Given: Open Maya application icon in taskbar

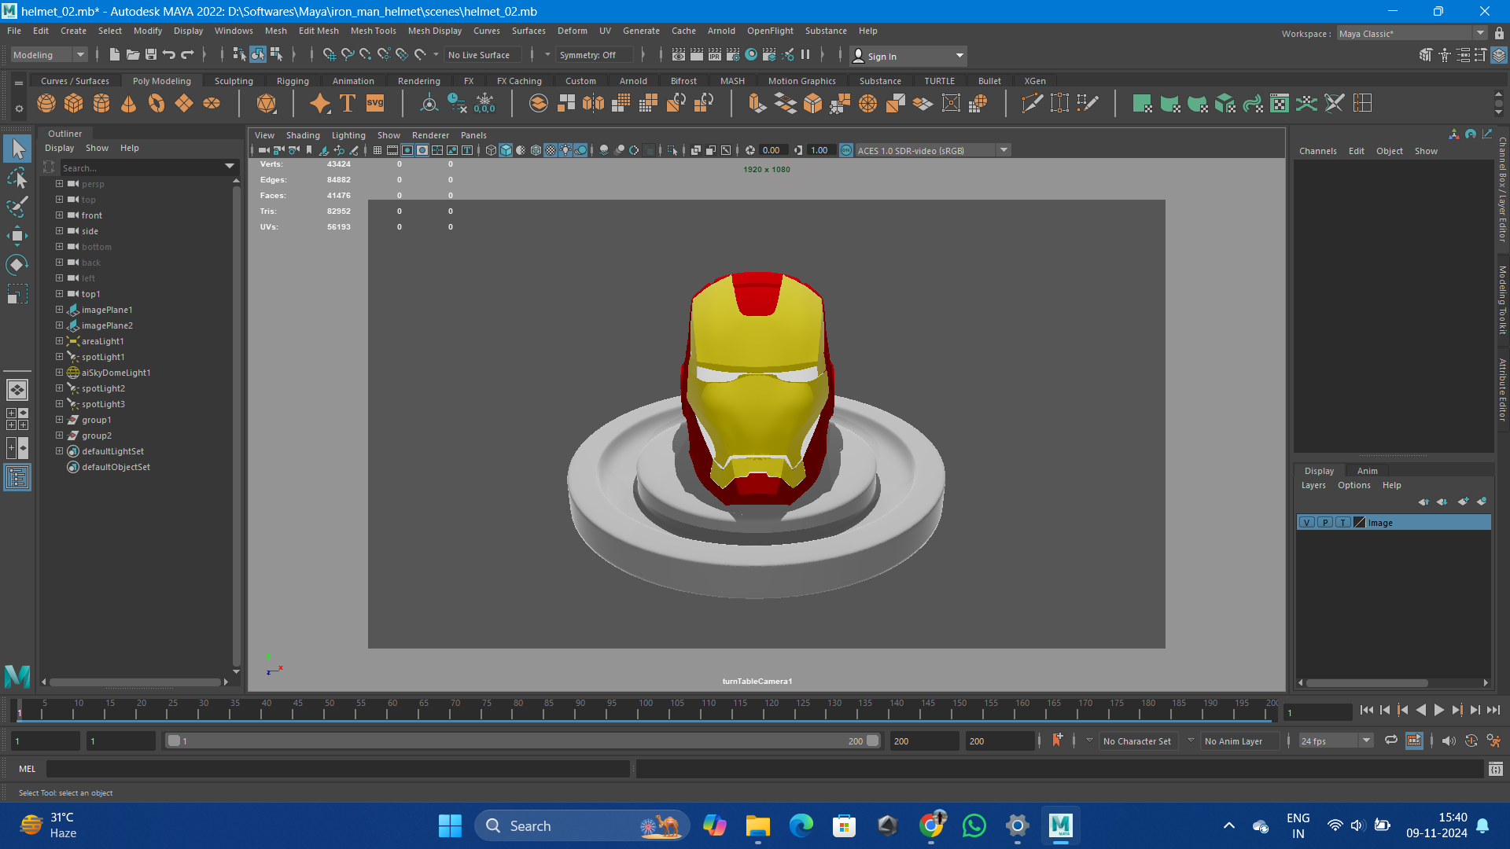Looking at the screenshot, I should coord(1060,825).
